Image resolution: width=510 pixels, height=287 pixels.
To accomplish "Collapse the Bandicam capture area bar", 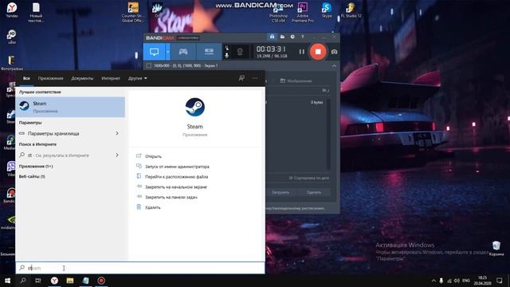I will [x=334, y=65].
